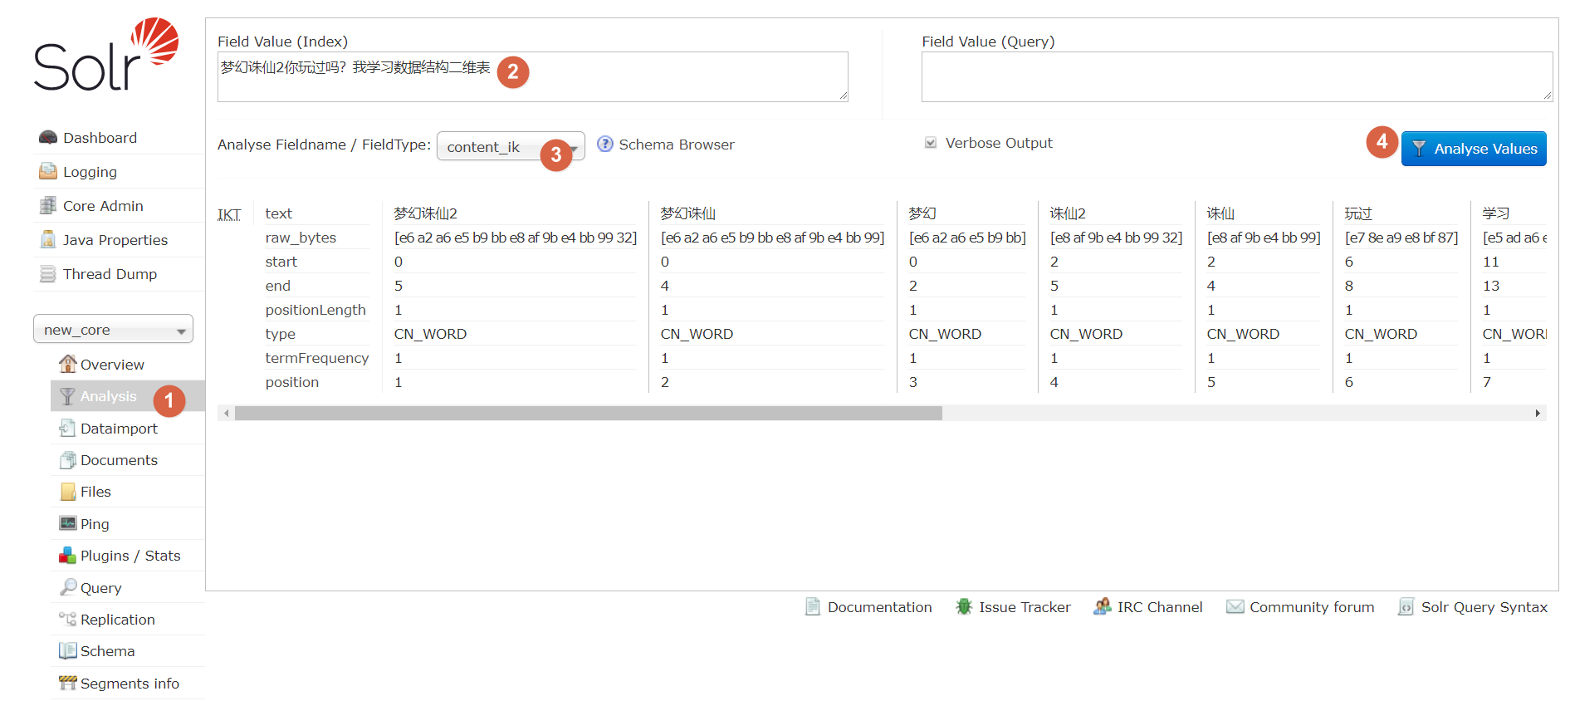Image resolution: width=1570 pixels, height=701 pixels.
Task: Click the Analysis funnel icon
Action: point(67,396)
